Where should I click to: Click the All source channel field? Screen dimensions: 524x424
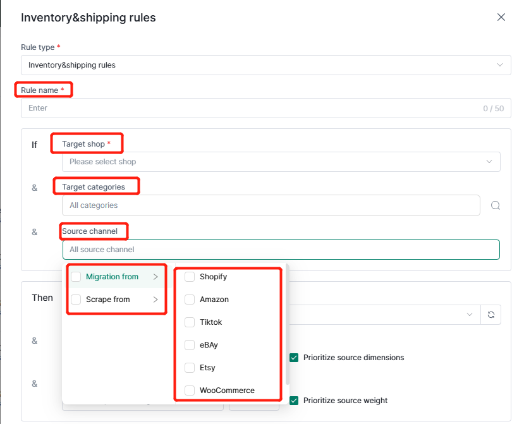[x=281, y=250]
